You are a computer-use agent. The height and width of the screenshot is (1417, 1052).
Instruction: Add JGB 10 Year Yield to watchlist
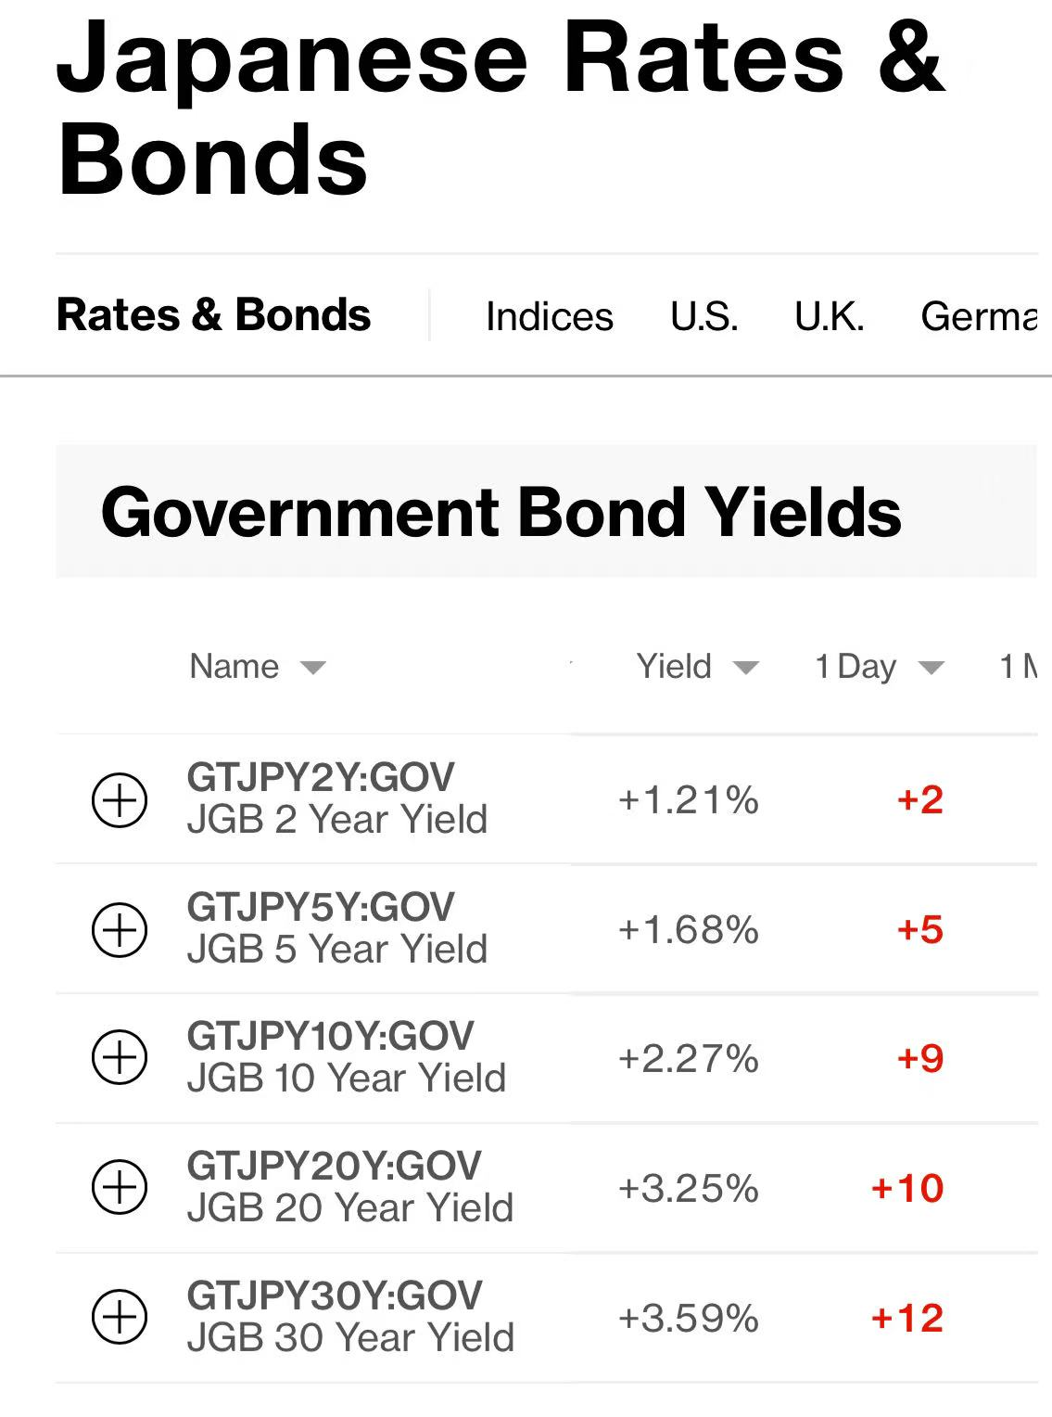[x=120, y=1058]
